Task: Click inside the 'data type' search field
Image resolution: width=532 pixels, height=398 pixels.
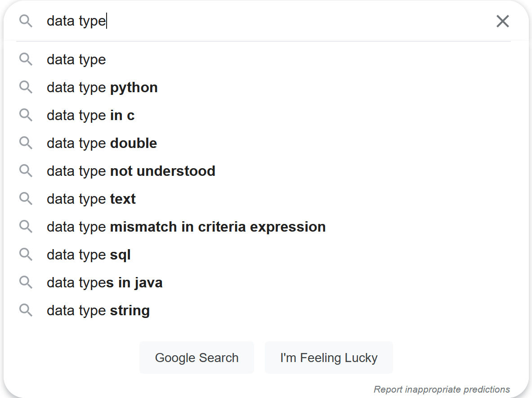Action: (x=270, y=21)
